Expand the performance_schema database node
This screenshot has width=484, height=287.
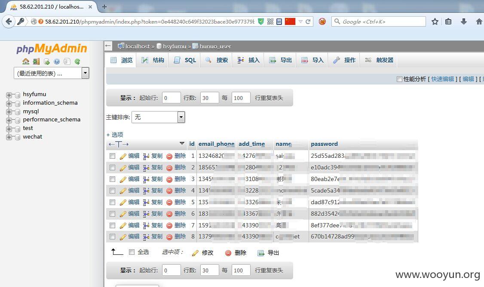[9, 120]
